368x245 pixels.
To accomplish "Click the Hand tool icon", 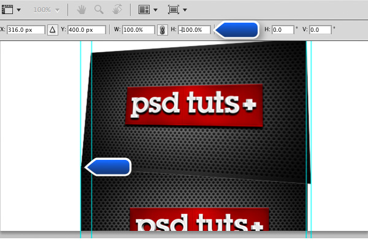I will click(82, 10).
